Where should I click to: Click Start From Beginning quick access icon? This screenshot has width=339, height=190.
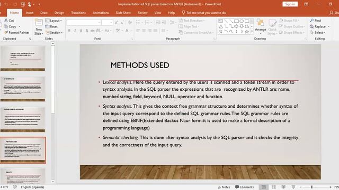pos(23,4)
